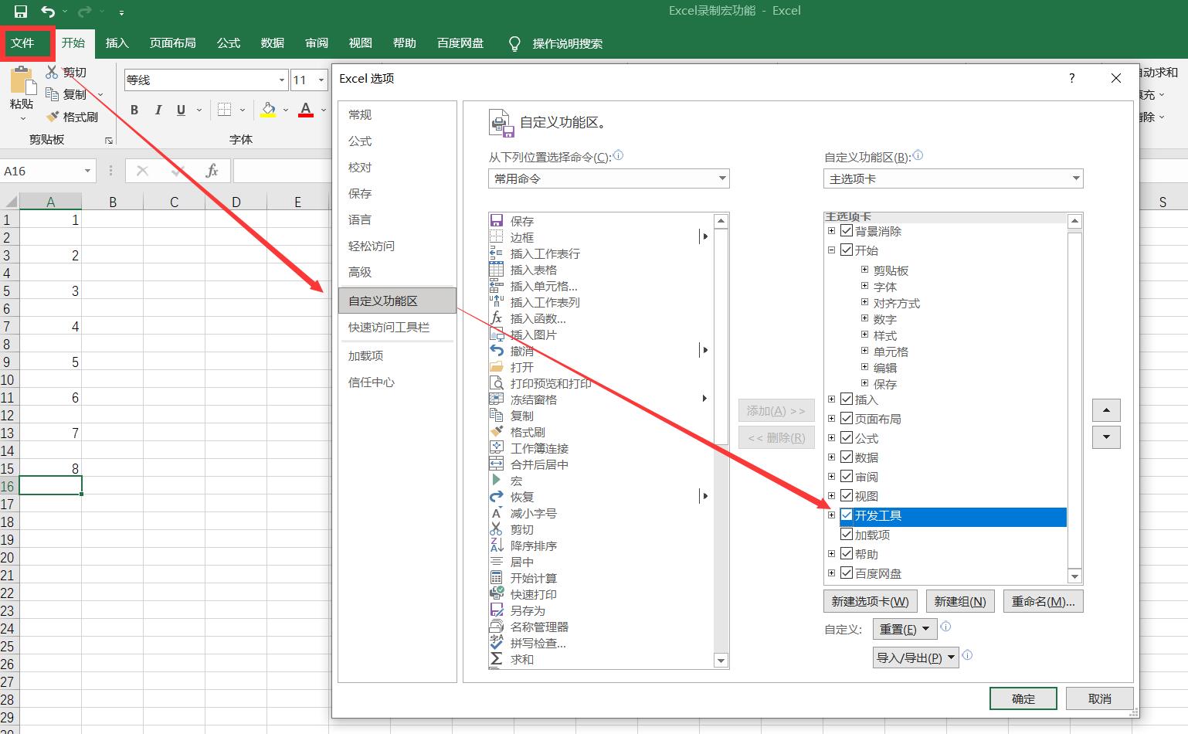The width and height of the screenshot is (1188, 734).
Task: Uncheck the Developer Tools tab checkbox
Action: click(x=847, y=515)
